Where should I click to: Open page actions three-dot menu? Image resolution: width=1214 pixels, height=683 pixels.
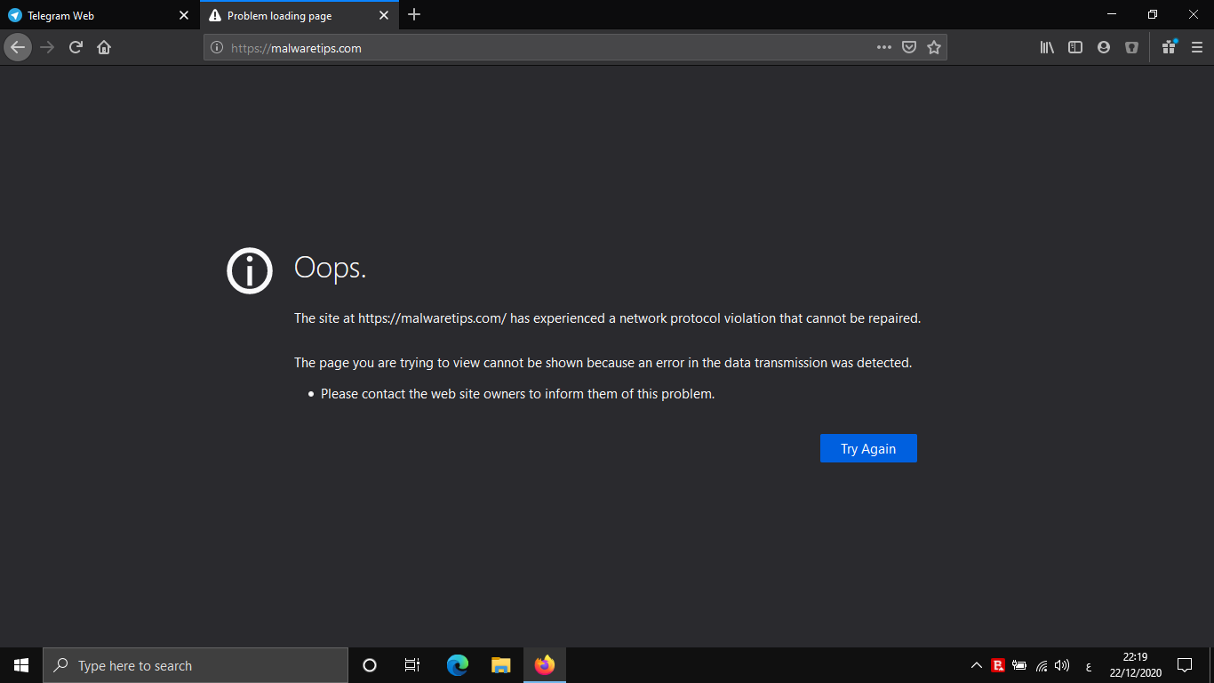click(884, 47)
